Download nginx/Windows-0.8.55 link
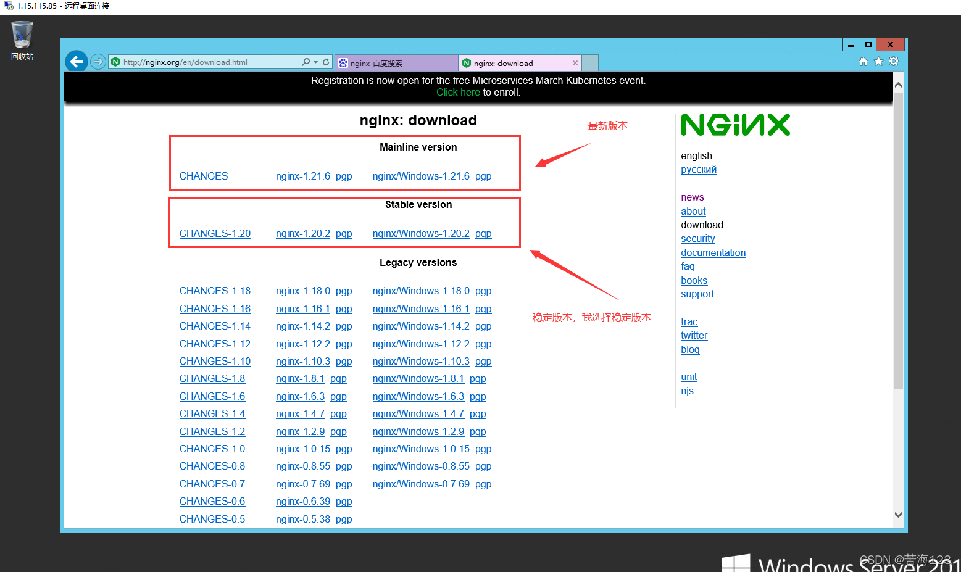The width and height of the screenshot is (961, 572). click(421, 466)
